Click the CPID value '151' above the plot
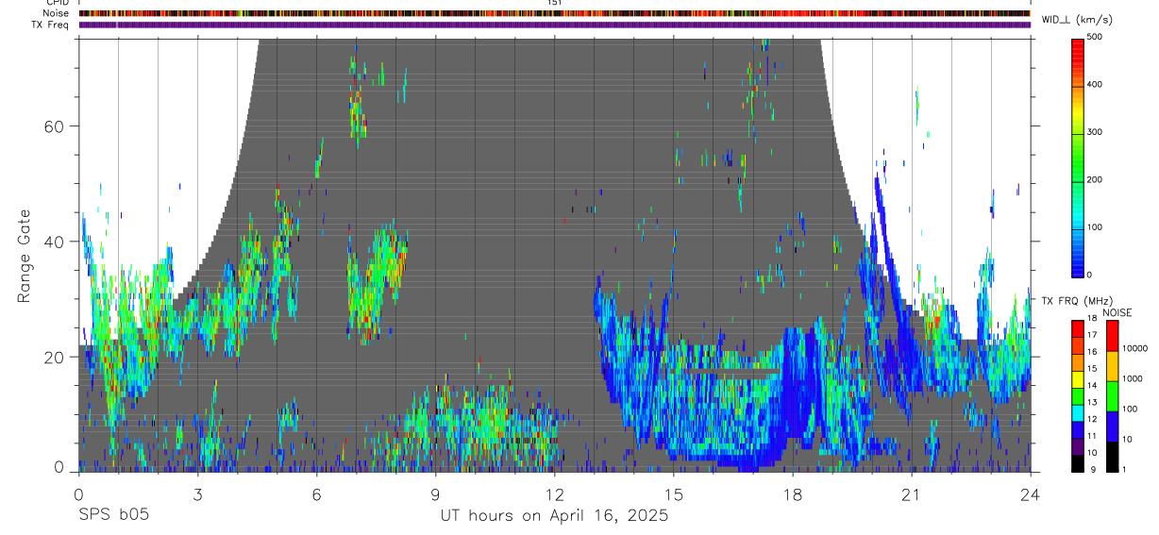 [x=555, y=3]
